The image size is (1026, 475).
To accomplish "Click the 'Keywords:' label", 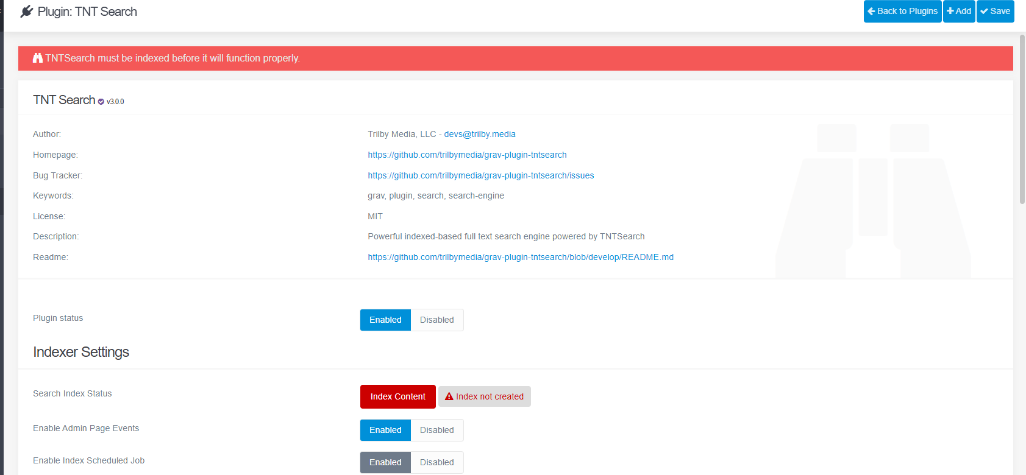I will coord(53,195).
